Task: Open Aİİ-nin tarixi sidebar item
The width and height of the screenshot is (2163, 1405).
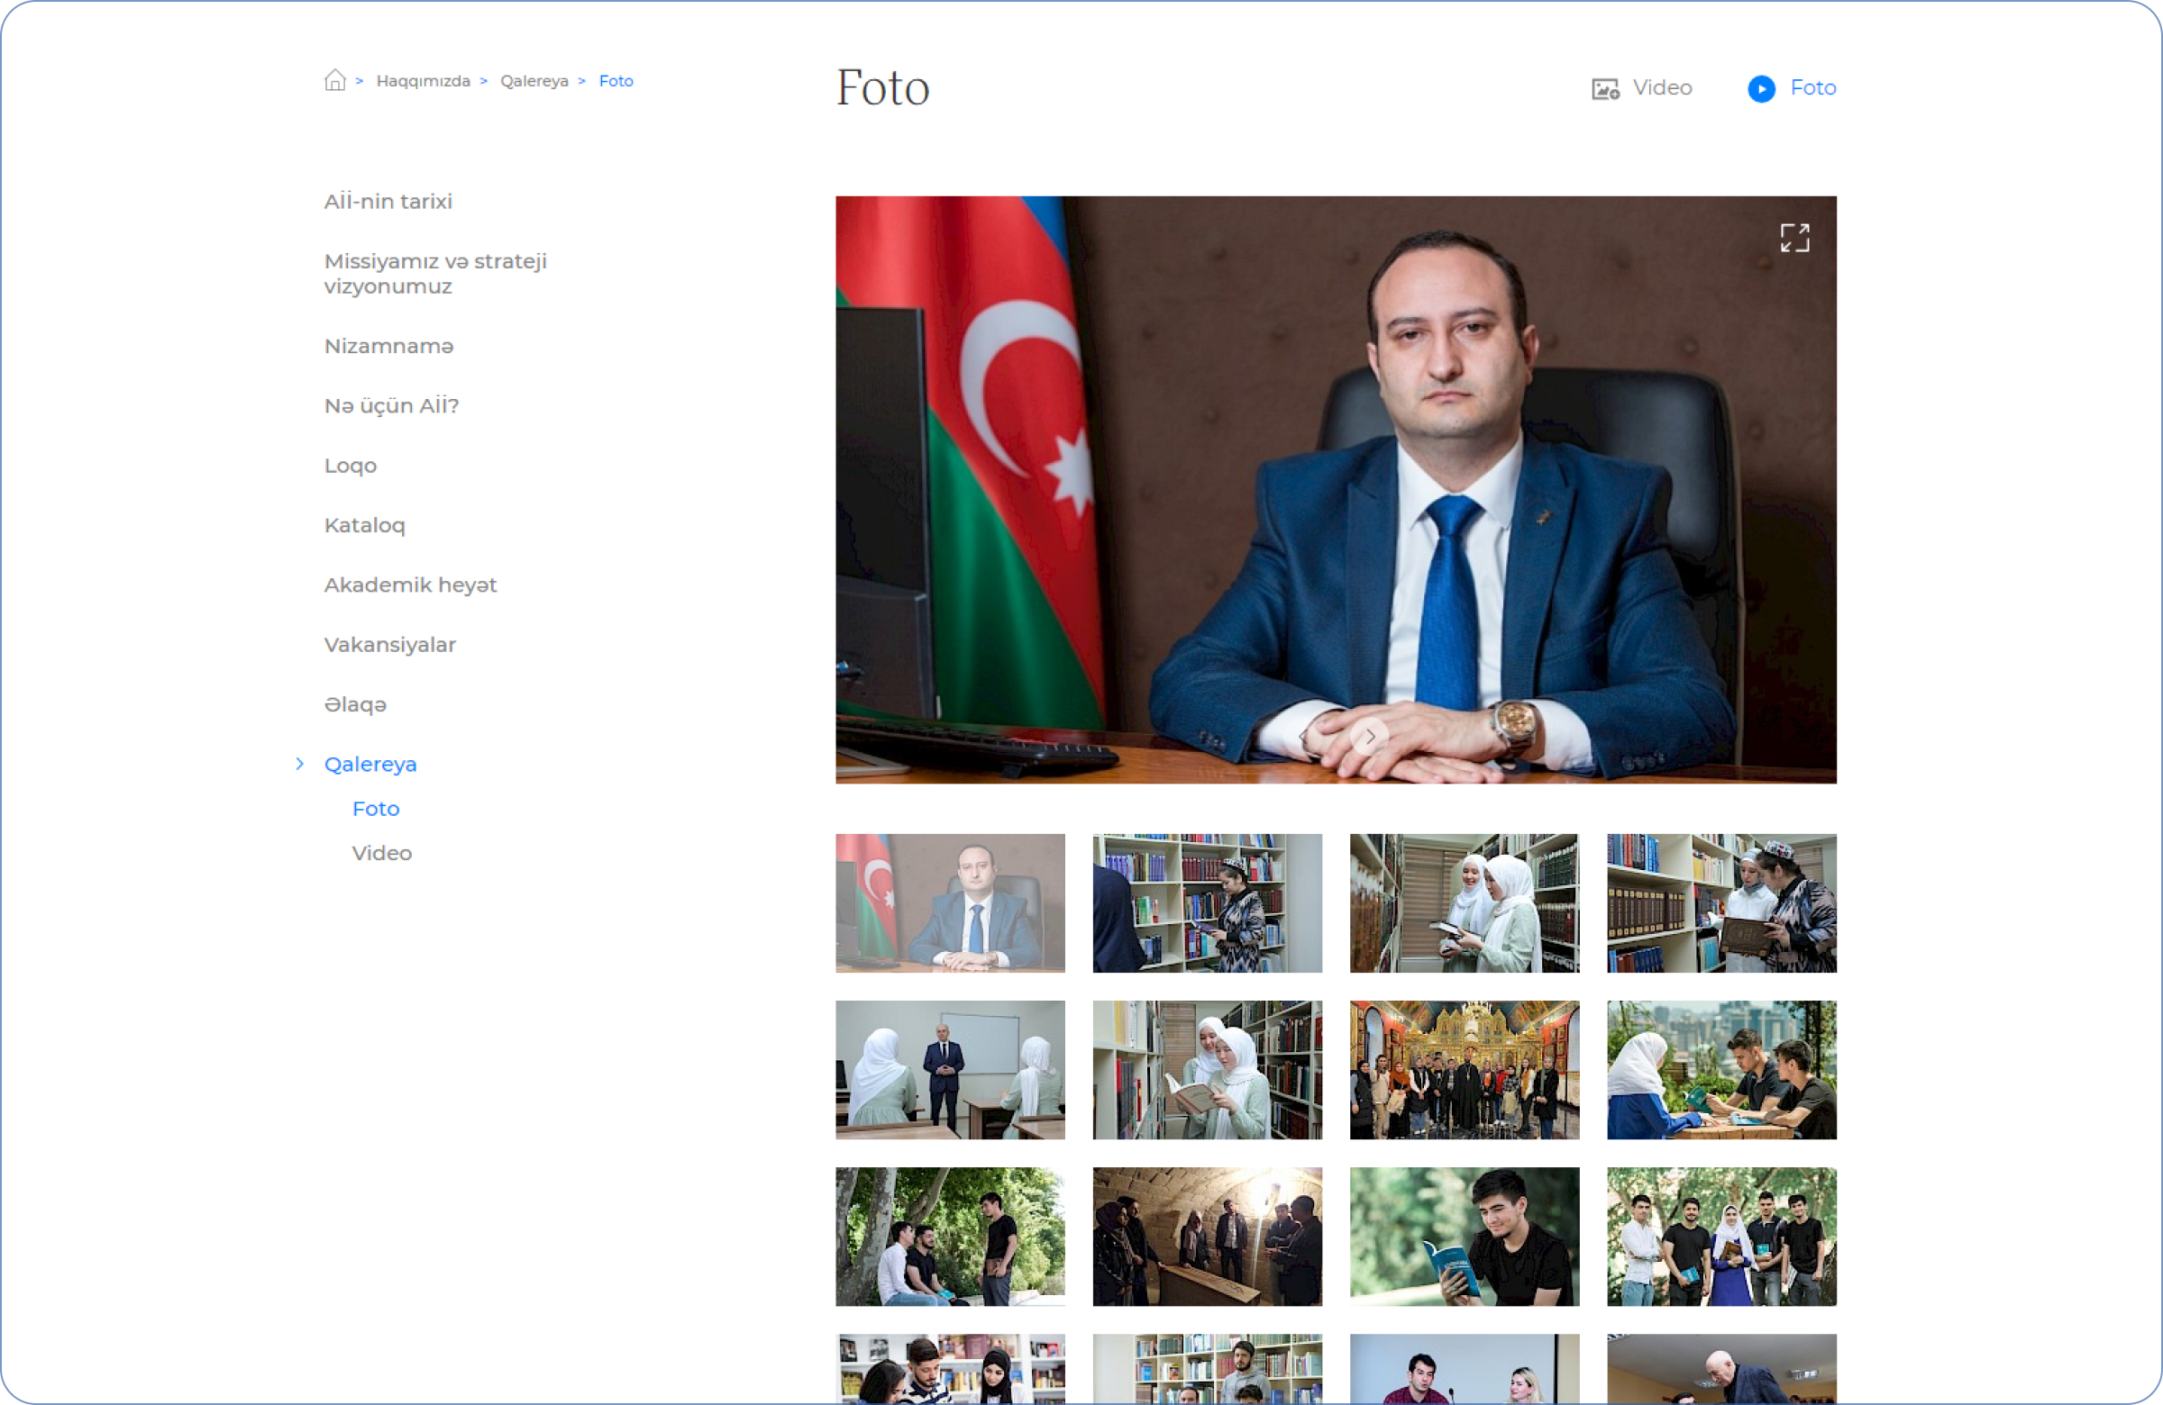Action: coord(388,202)
